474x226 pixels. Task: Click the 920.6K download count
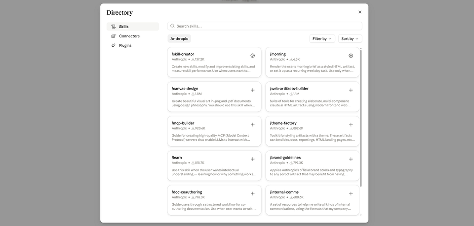(198, 129)
